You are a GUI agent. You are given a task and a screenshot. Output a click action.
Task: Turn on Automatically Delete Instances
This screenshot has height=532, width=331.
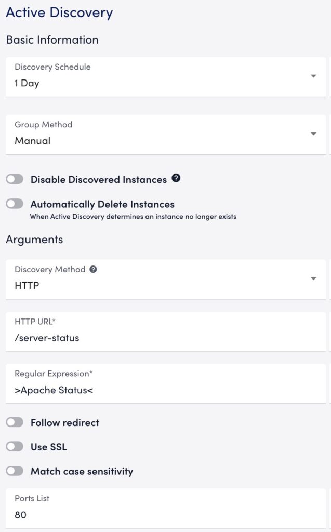click(x=15, y=204)
